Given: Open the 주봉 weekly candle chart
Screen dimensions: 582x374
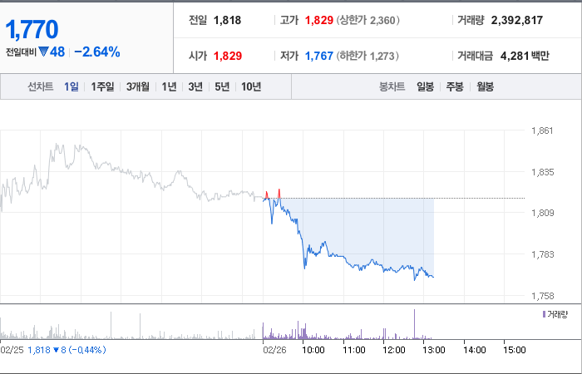Looking at the screenshot, I should click(455, 86).
